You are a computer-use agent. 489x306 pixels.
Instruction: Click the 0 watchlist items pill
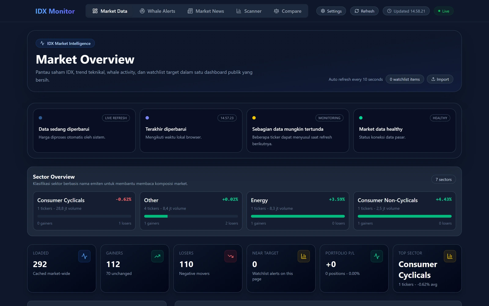pos(405,79)
